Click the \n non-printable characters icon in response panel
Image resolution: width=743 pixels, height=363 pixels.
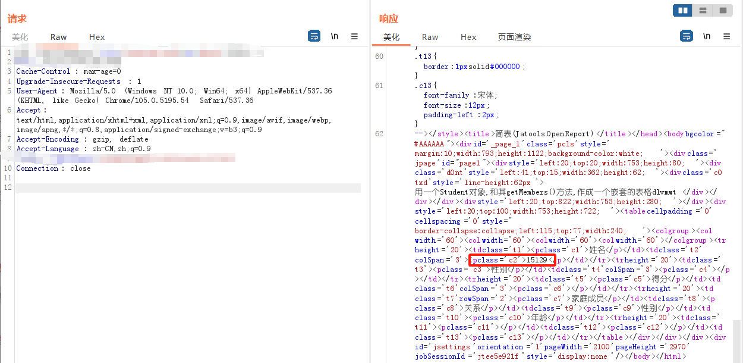(707, 36)
